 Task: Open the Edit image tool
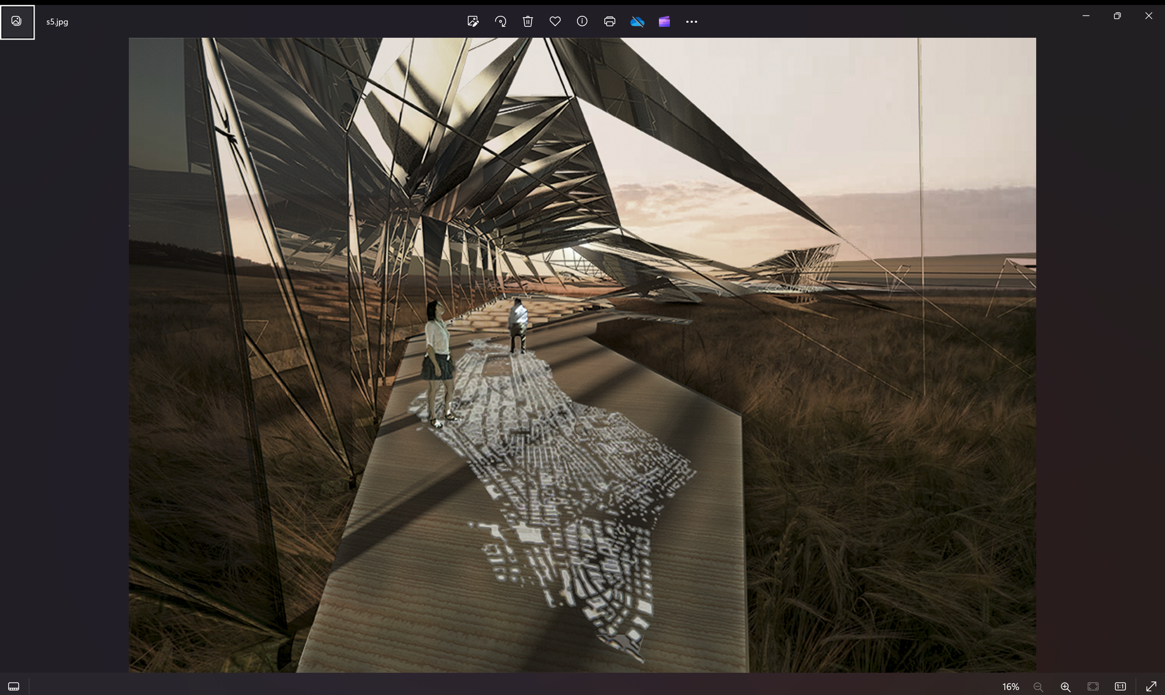[x=473, y=21]
